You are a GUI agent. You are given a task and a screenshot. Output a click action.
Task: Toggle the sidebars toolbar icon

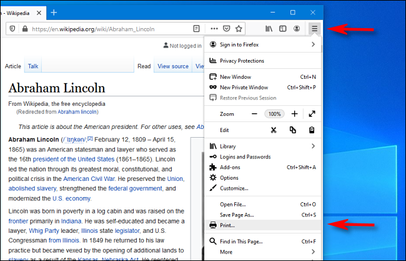tap(283, 29)
